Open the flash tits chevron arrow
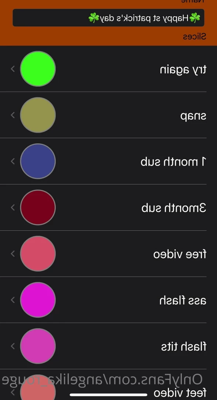Screen dimensions: 217x400 (13, 346)
